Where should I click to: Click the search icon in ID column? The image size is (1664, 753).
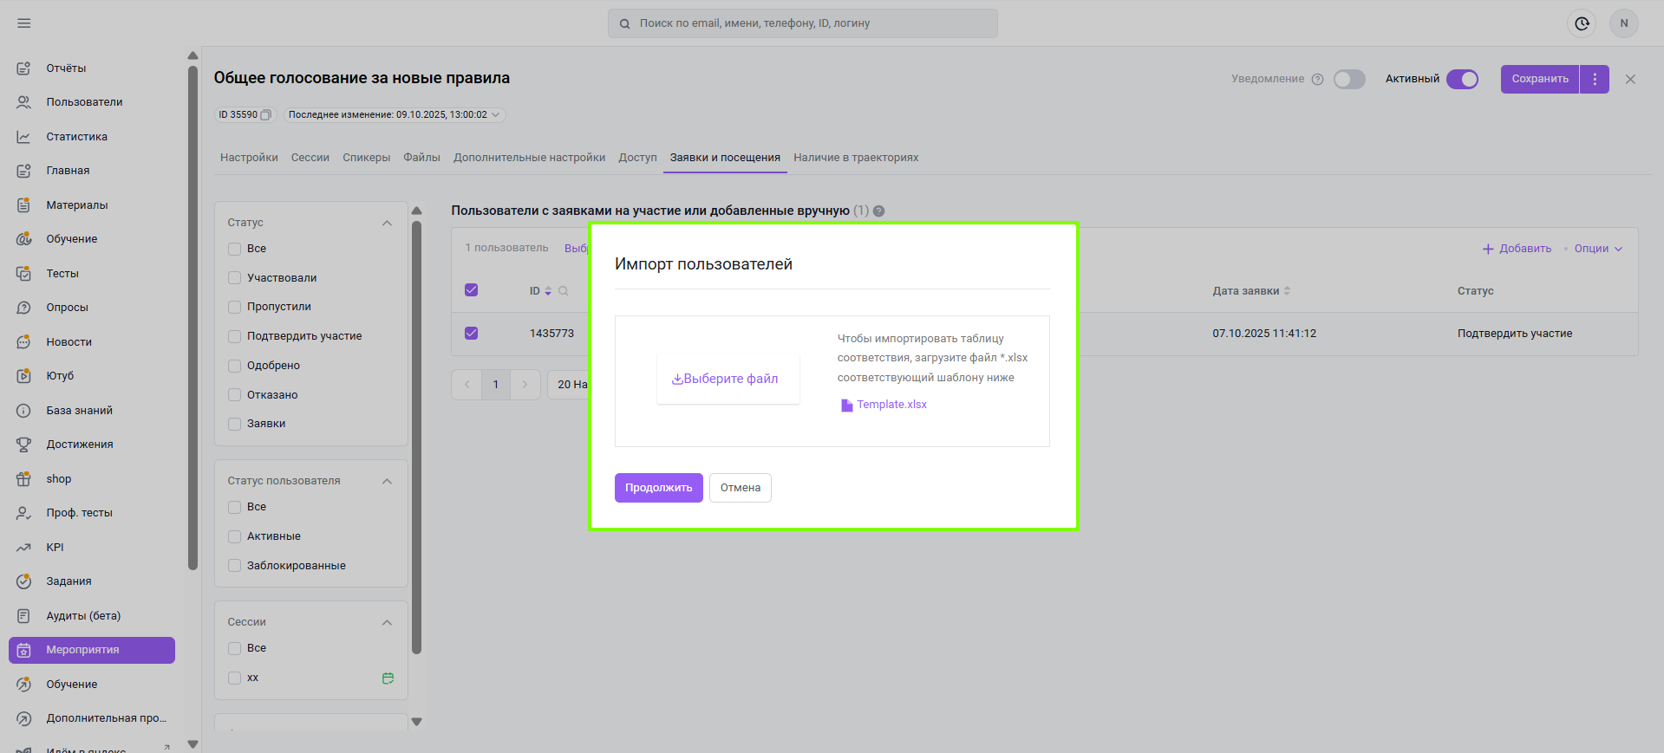[x=564, y=291]
